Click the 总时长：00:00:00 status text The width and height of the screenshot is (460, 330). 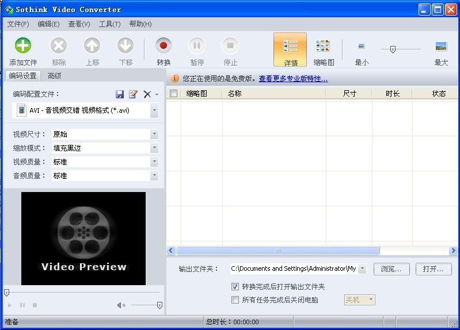click(233, 322)
